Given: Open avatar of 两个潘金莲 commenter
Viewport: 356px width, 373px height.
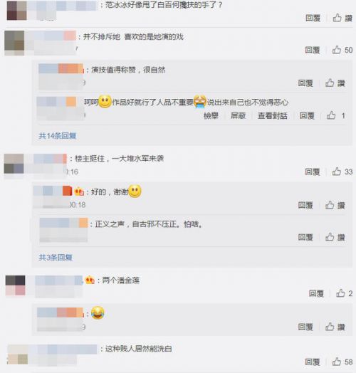Looking at the screenshot, I should click(x=16, y=285).
